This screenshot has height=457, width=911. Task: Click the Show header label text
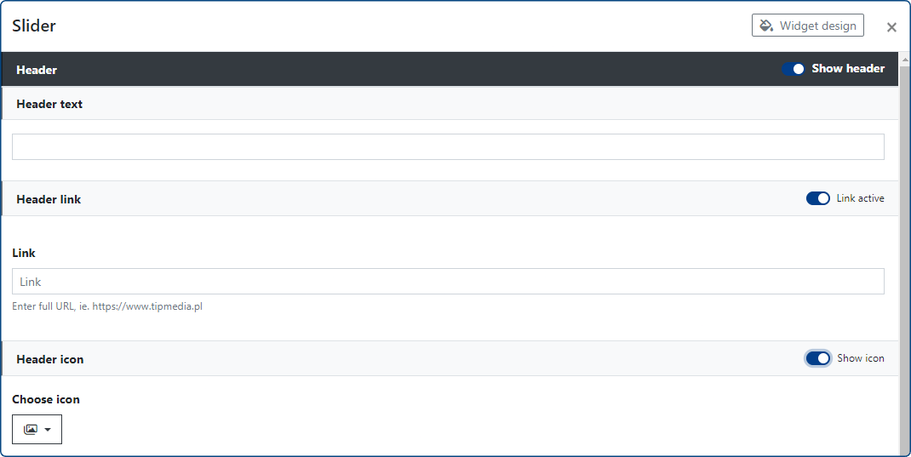point(848,69)
